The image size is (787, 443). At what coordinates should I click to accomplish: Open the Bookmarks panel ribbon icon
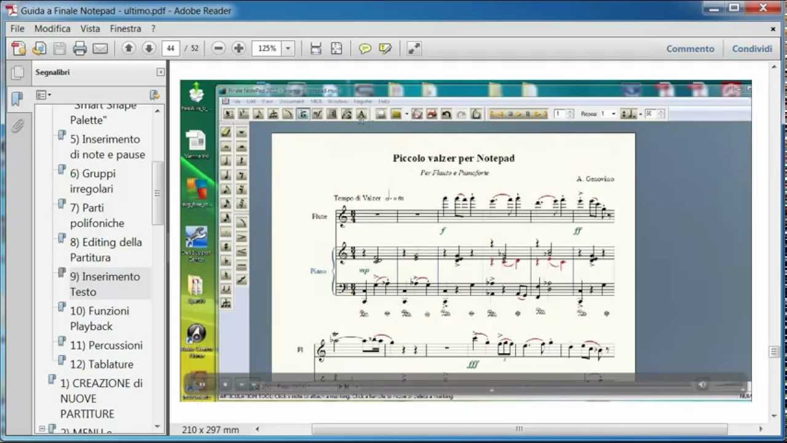click(17, 98)
